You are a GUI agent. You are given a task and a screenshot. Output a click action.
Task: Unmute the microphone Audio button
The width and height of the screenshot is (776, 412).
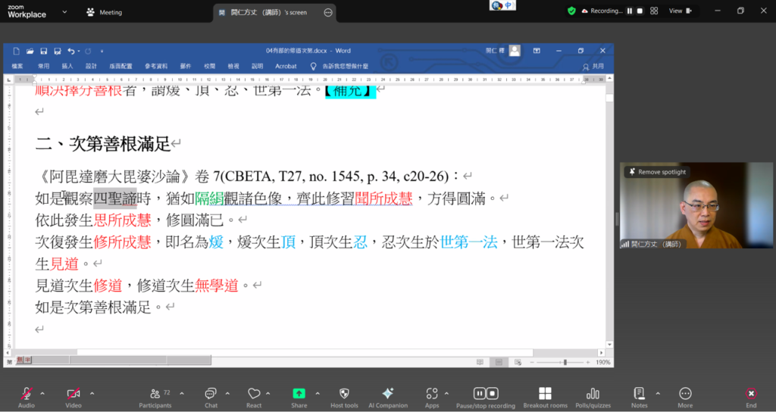(27, 393)
